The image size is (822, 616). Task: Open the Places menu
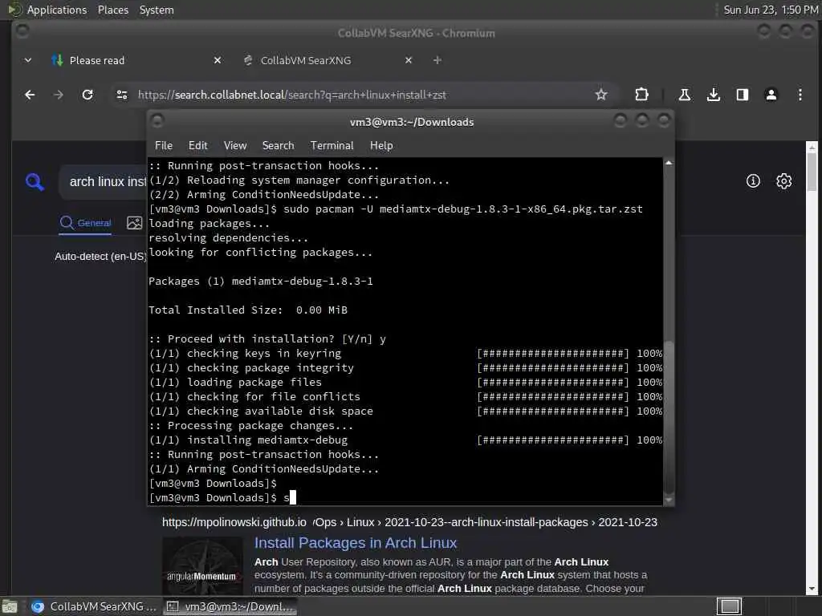(x=112, y=10)
